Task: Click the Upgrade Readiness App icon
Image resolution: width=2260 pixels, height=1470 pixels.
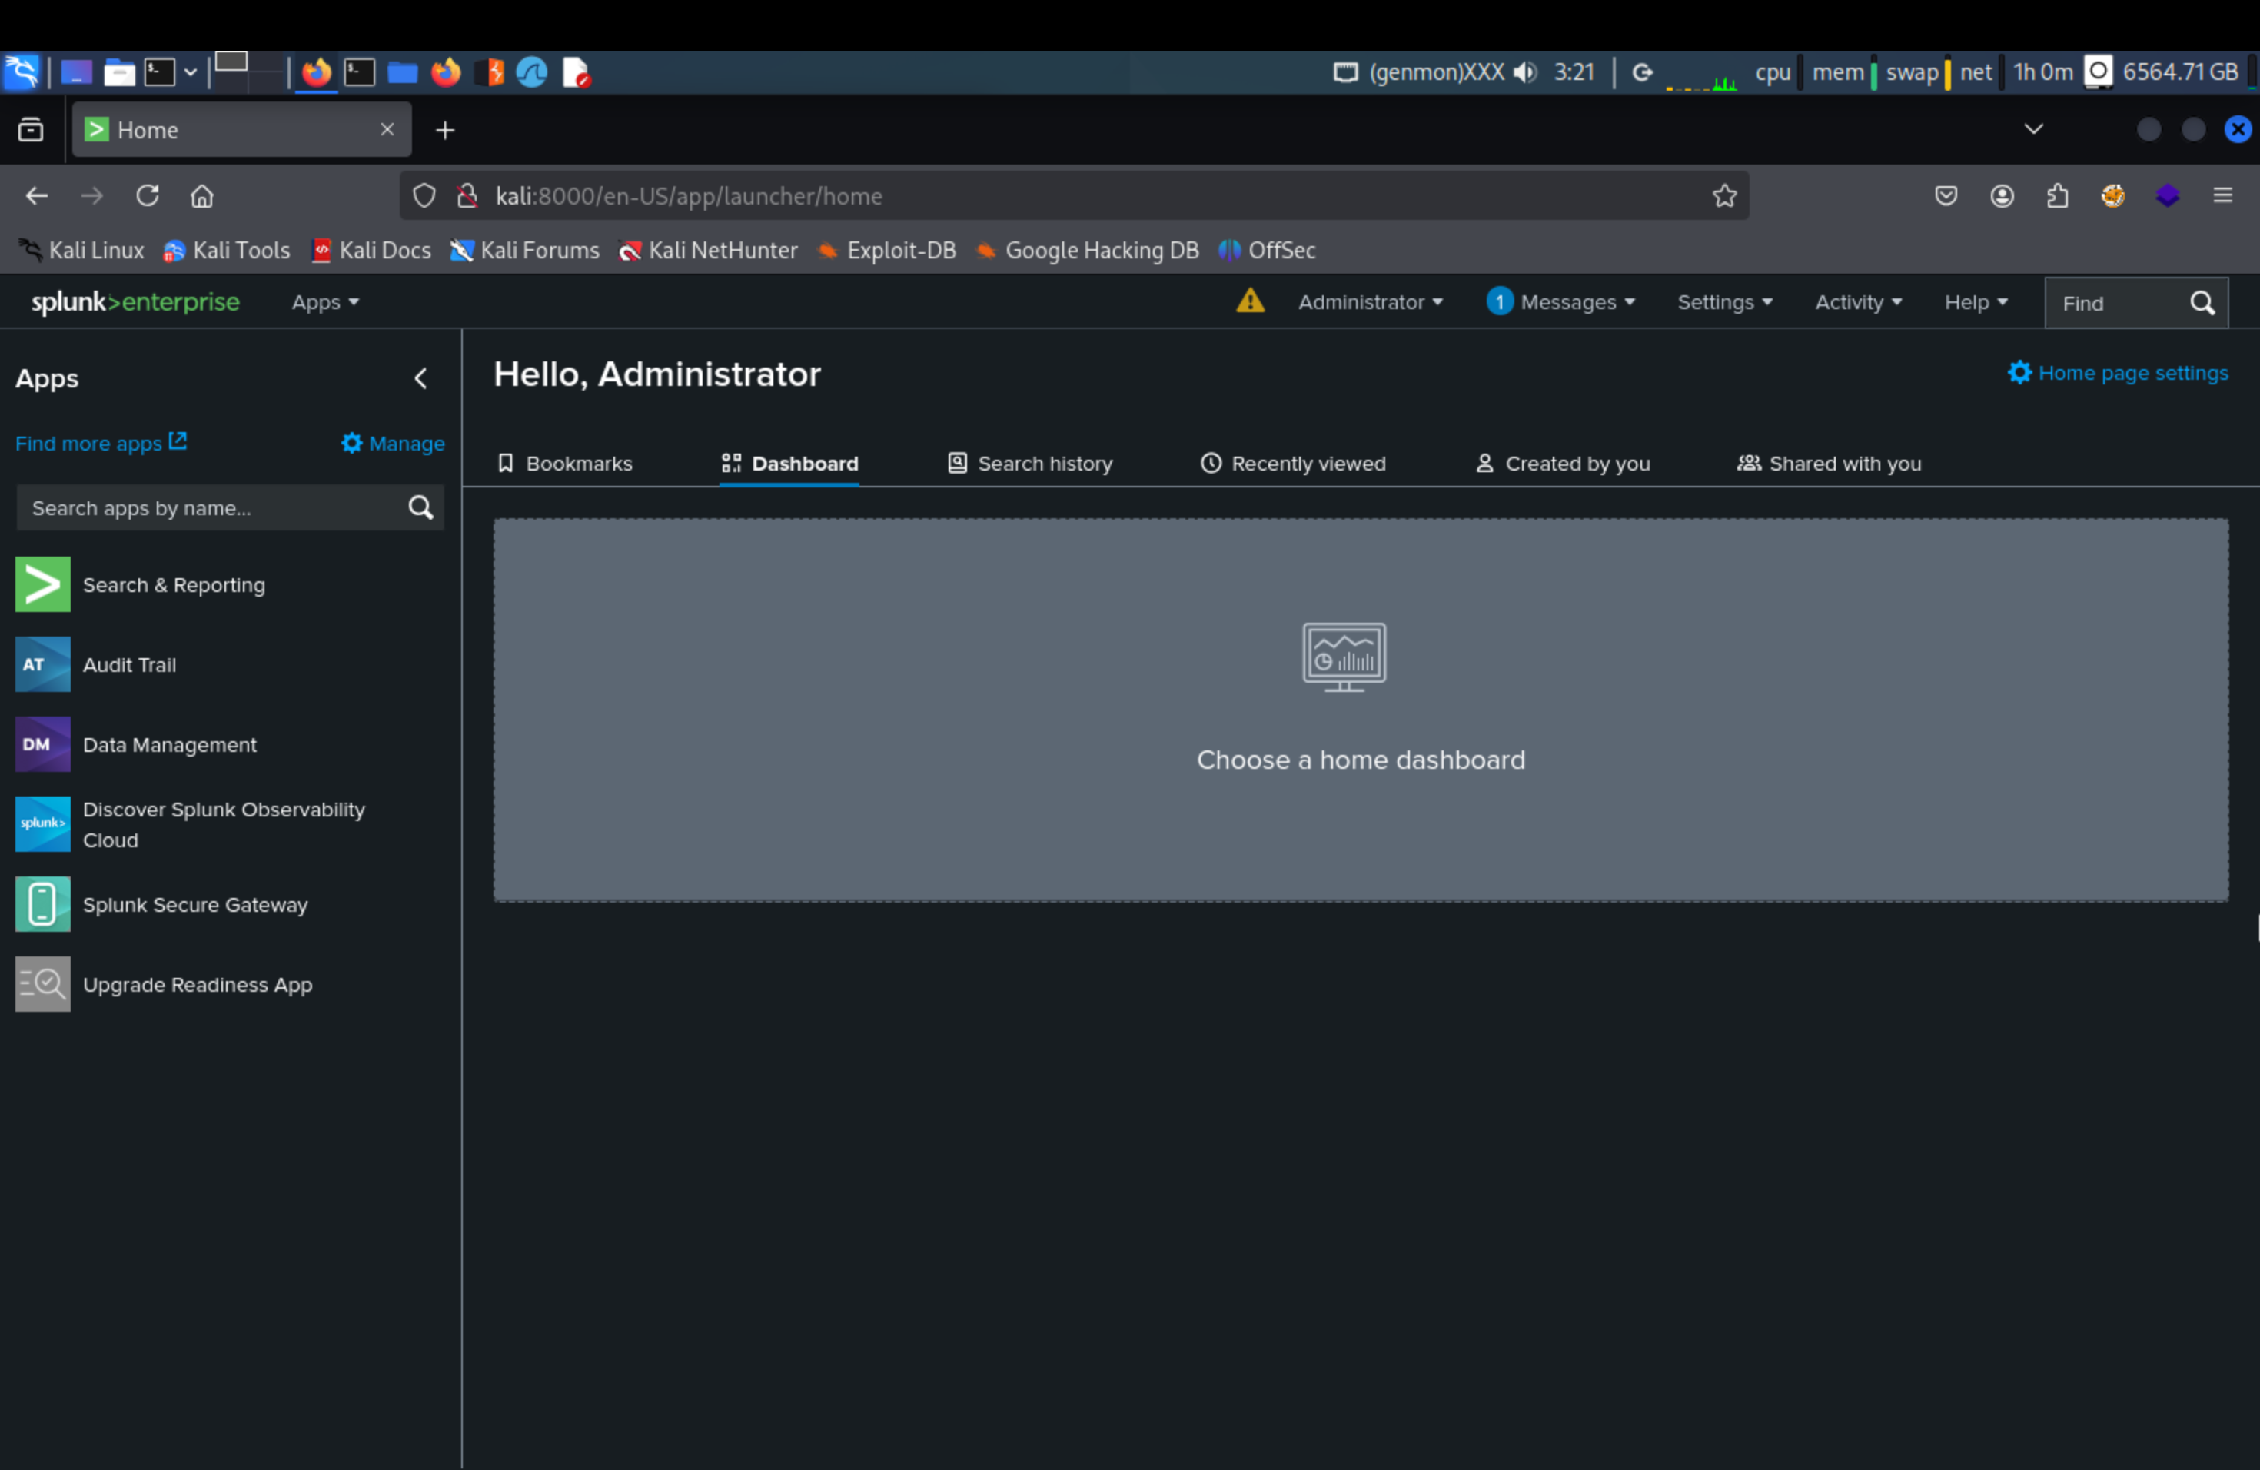Action: coord(43,984)
